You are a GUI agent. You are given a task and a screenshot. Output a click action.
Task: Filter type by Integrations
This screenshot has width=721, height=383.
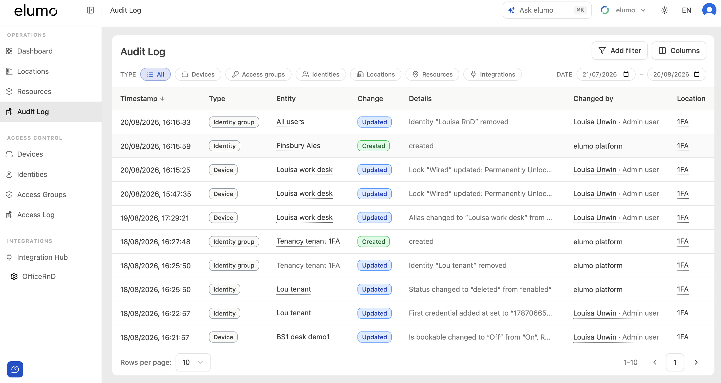click(492, 74)
